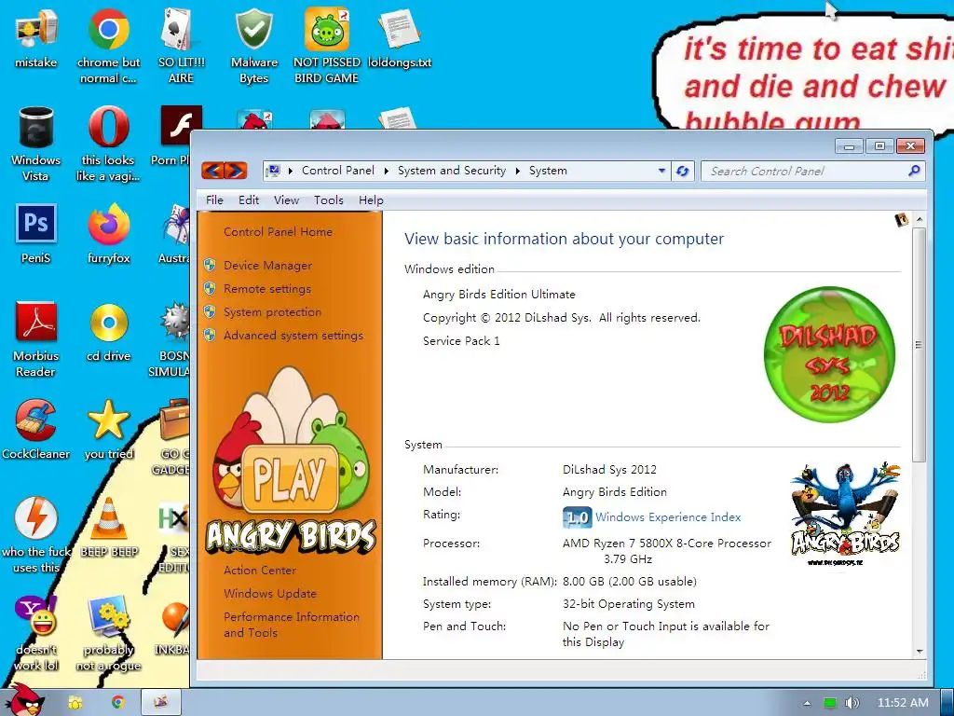Click the vertical scrollbar thumb
The width and height of the screenshot is (954, 716).
click(x=920, y=344)
